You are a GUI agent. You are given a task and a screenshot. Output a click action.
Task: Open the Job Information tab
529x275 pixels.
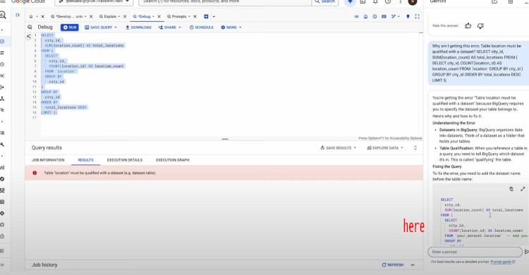coord(48,160)
